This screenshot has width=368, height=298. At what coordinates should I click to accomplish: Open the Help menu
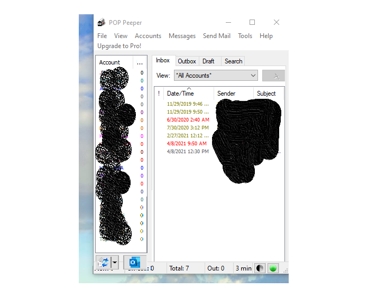tap(266, 36)
